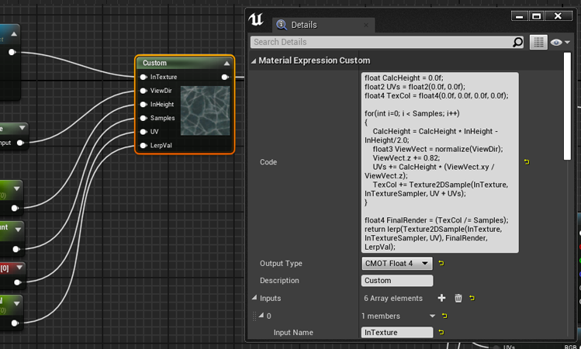581x349 pixels.
Task: Open the view options eye menu
Action: (559, 43)
